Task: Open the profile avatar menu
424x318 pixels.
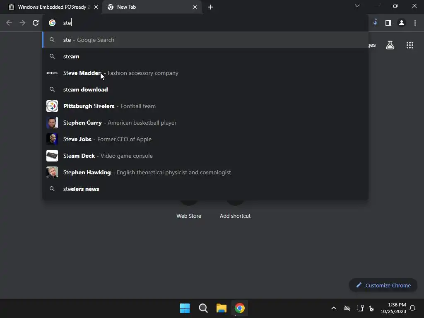Action: (402, 23)
